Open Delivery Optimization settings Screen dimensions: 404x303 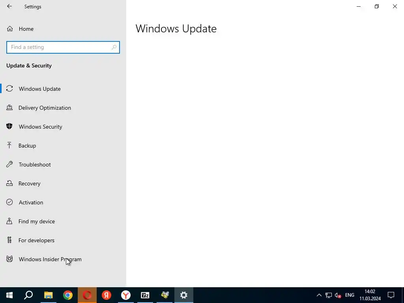[x=63, y=108]
